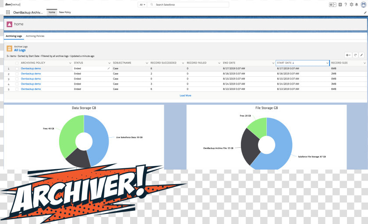Select the checkbox for row 5

click(x=17, y=89)
